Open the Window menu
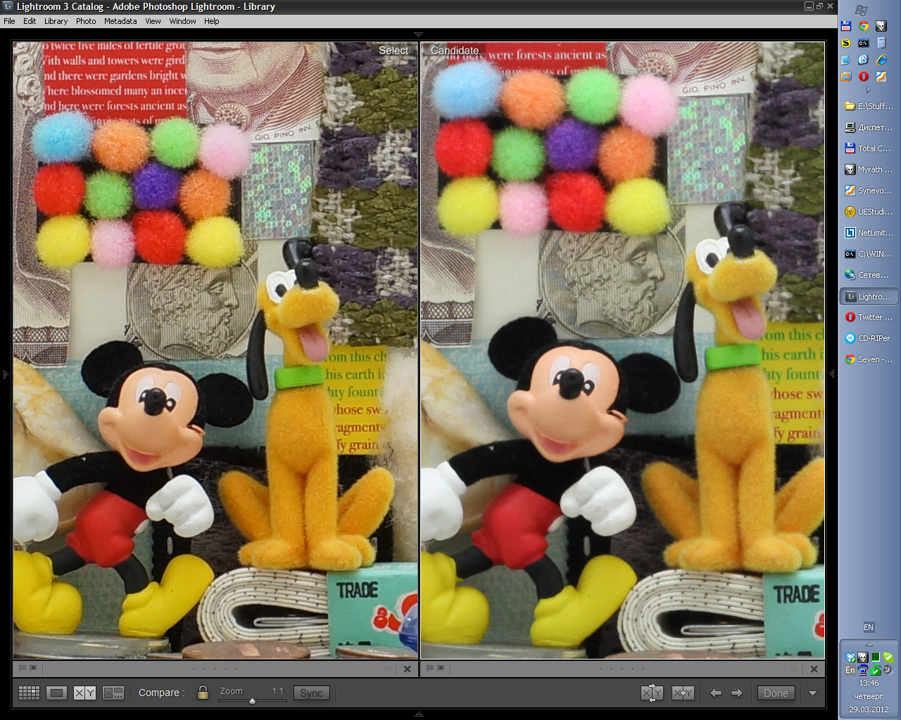The width and height of the screenshot is (901, 720). click(x=182, y=21)
